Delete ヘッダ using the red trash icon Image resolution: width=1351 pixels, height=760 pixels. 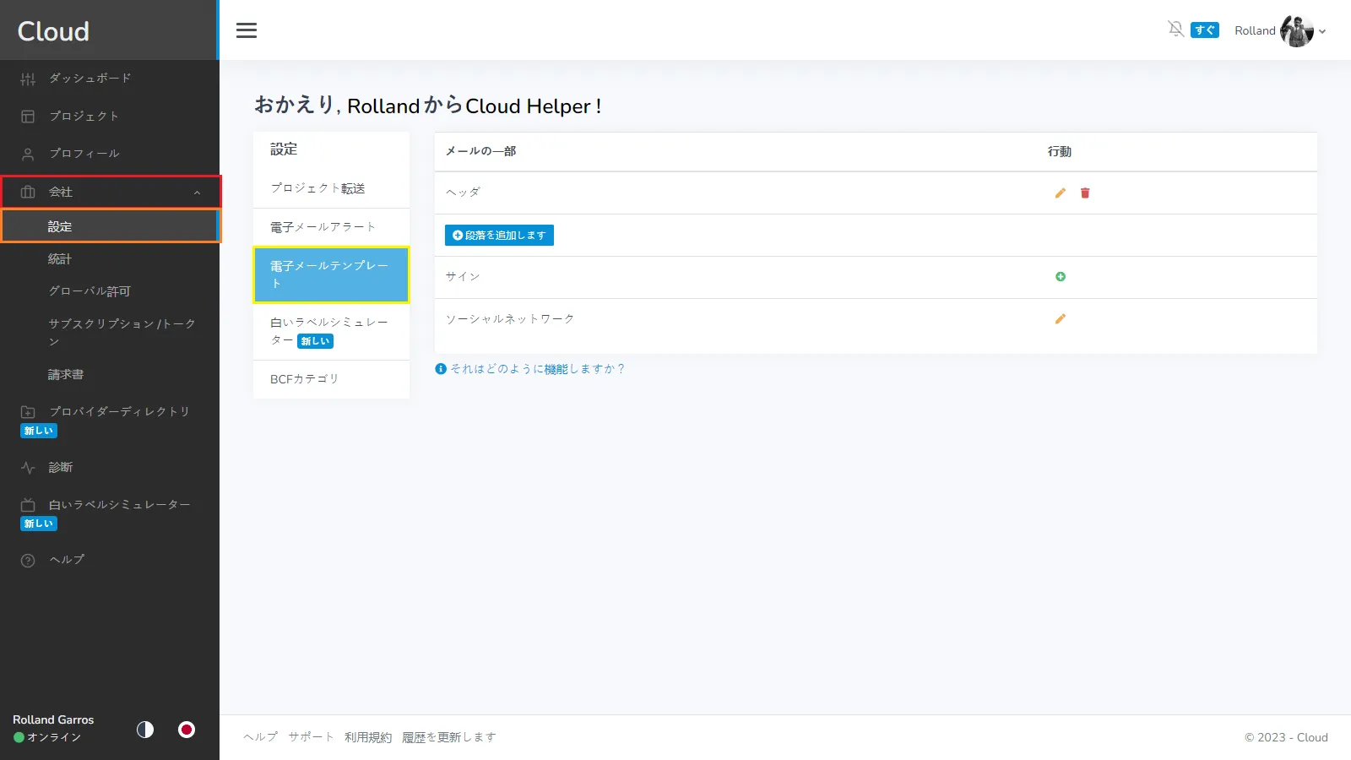click(x=1085, y=193)
